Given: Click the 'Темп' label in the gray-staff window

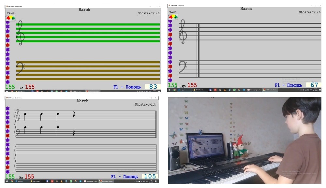Looking at the screenshot, I should coord(173,12).
